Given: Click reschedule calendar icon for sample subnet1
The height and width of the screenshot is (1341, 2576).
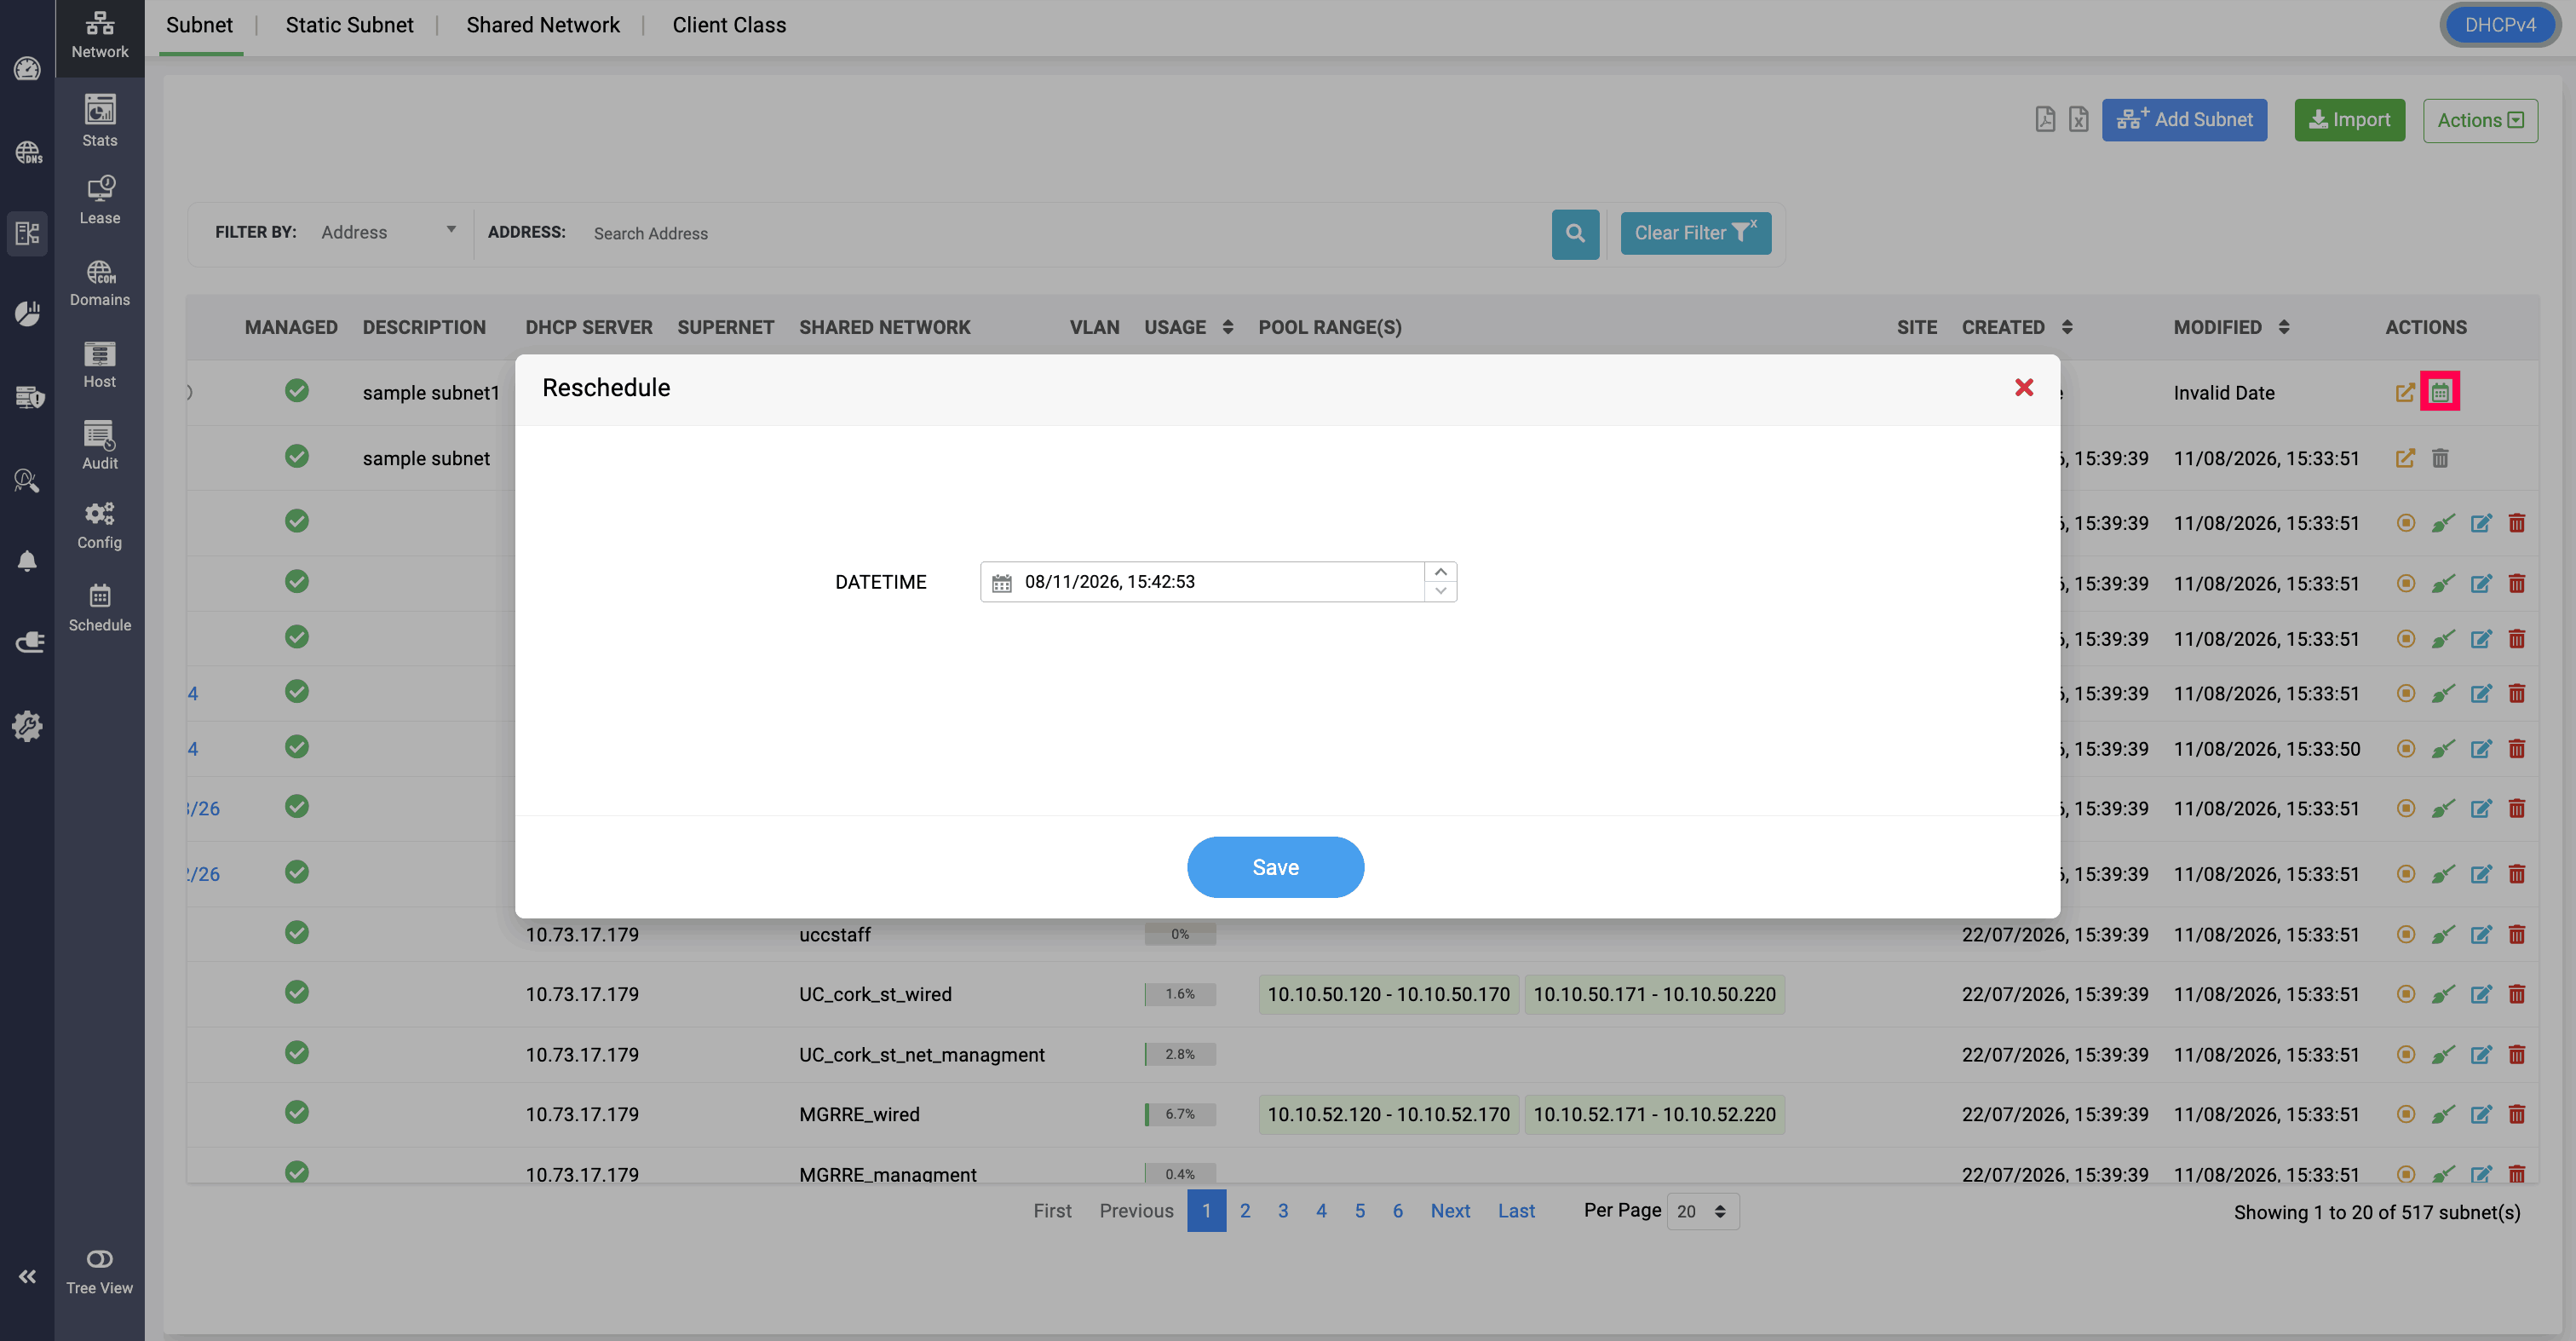Looking at the screenshot, I should pyautogui.click(x=2440, y=392).
